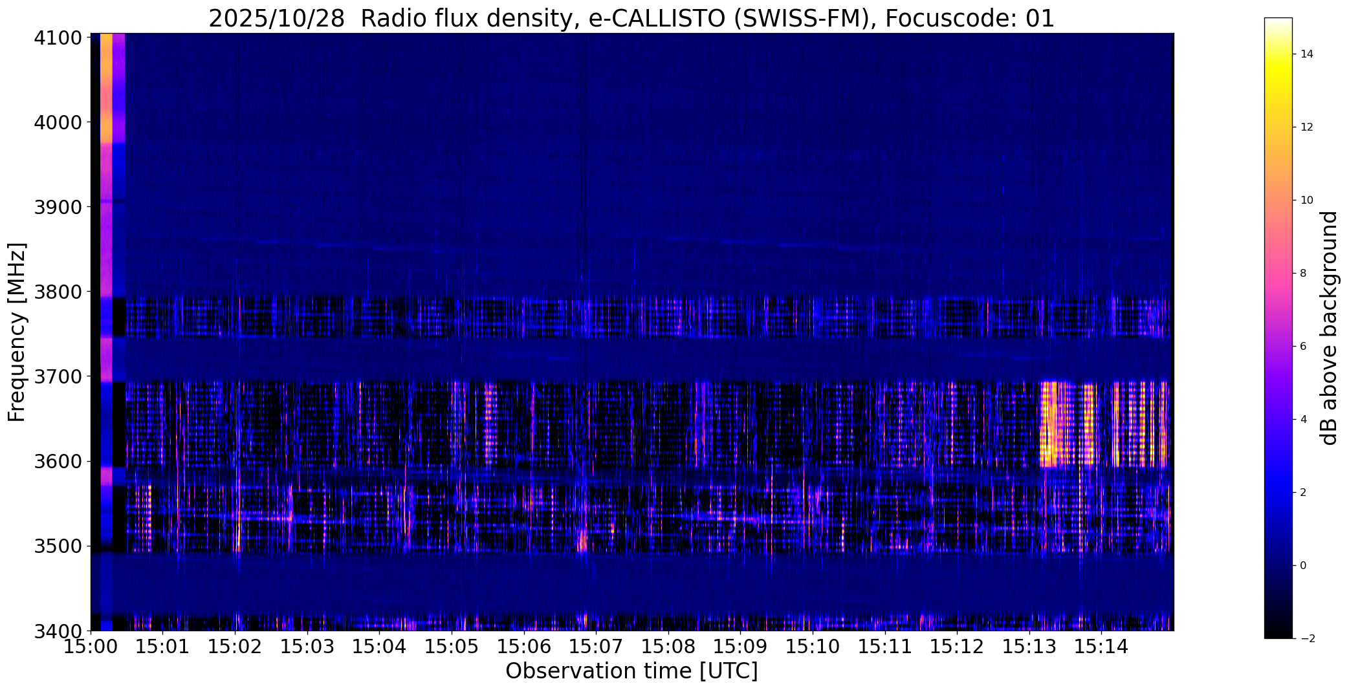
Task: Click the plot title text
Action: coord(631,18)
